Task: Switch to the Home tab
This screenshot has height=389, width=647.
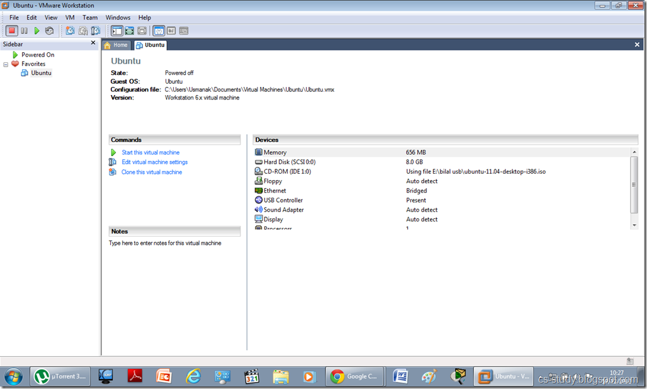Action: (116, 45)
